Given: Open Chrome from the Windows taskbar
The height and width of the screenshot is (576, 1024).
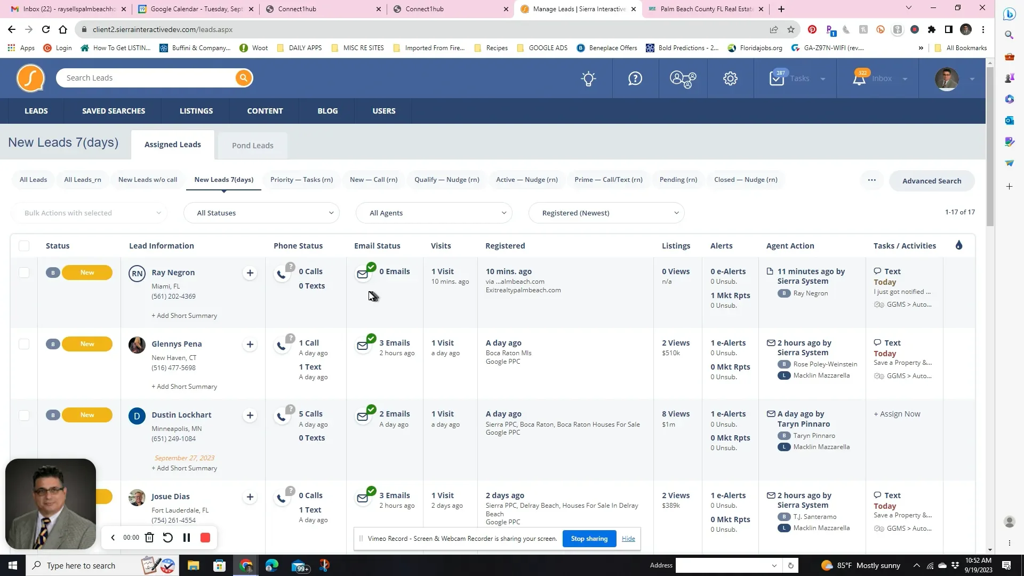Looking at the screenshot, I should pos(246,565).
